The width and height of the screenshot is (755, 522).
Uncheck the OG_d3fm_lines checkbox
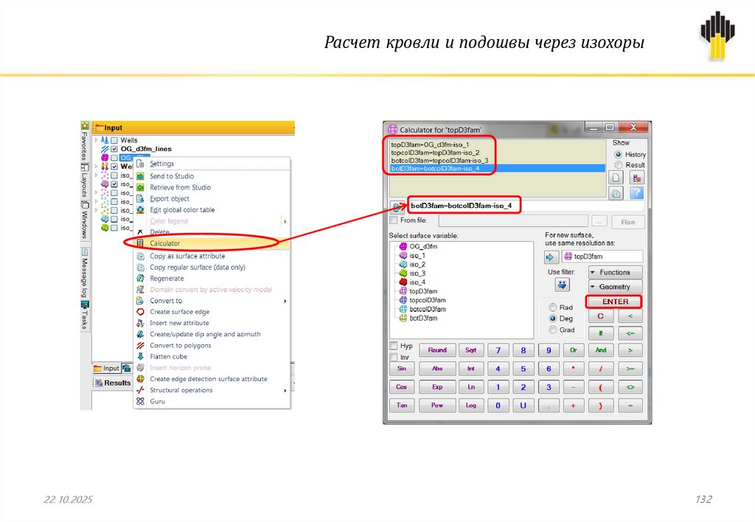114,149
